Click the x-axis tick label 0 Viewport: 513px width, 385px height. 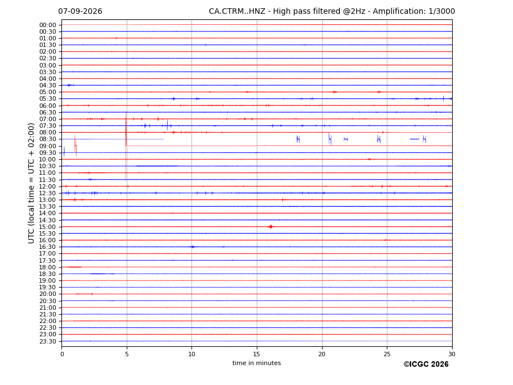(x=62, y=354)
